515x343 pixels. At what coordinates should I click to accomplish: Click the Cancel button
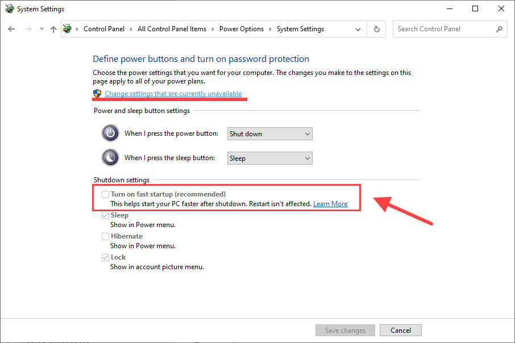pos(401,330)
